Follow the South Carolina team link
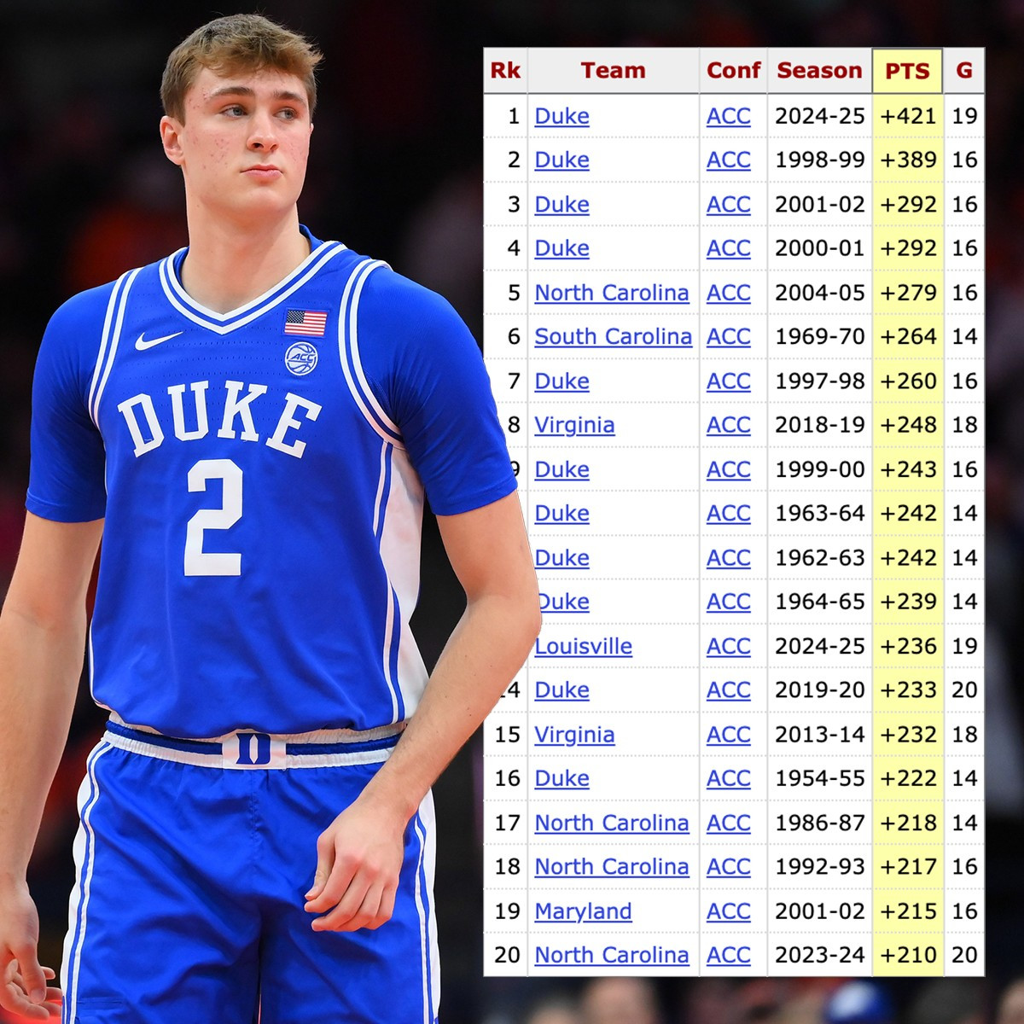This screenshot has height=1024, width=1024. tap(613, 337)
